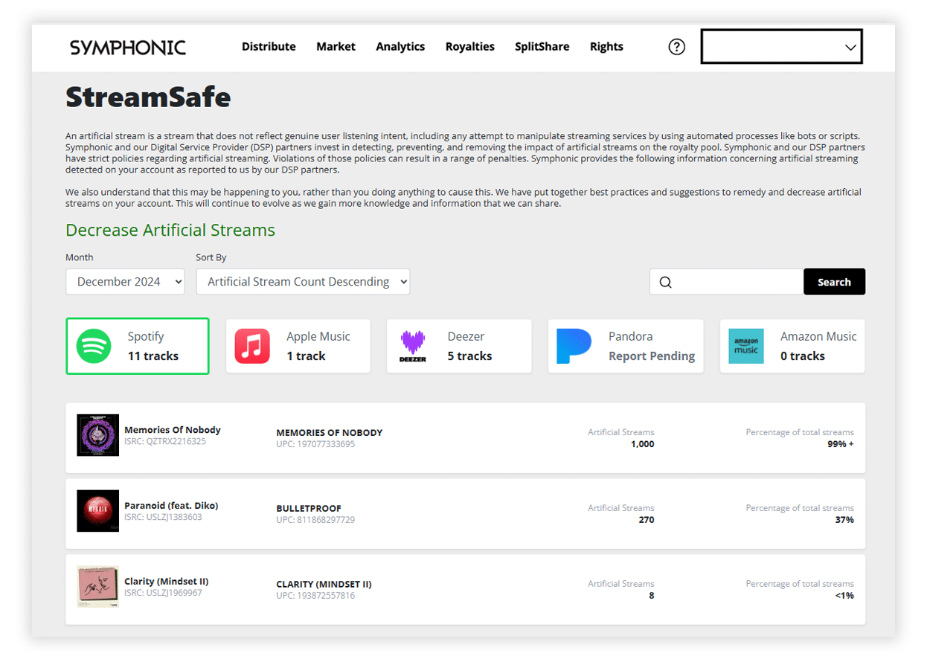Open the Distribute menu
The height and width of the screenshot is (659, 927).
[x=269, y=46]
